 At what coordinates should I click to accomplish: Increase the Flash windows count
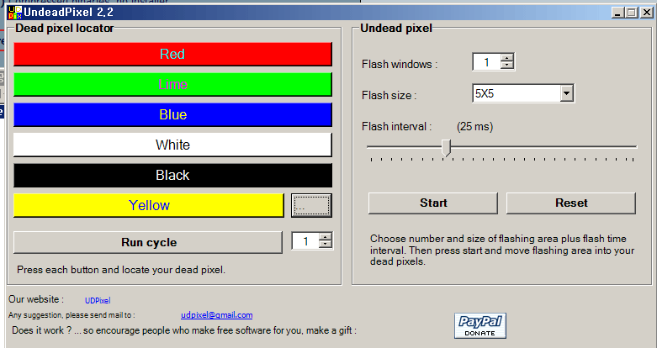(507, 58)
